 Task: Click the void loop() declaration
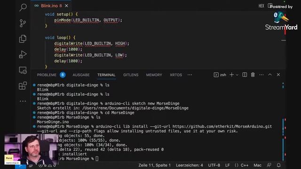[x=60, y=38]
